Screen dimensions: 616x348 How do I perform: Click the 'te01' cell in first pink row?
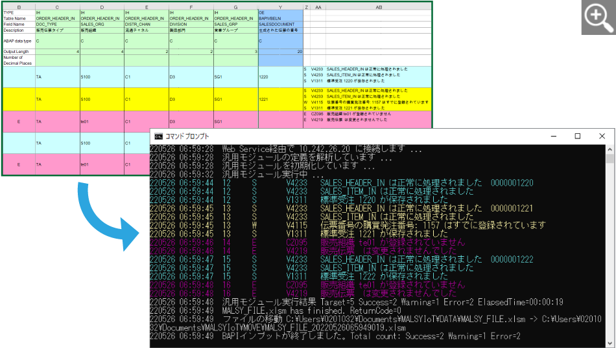tap(102, 122)
